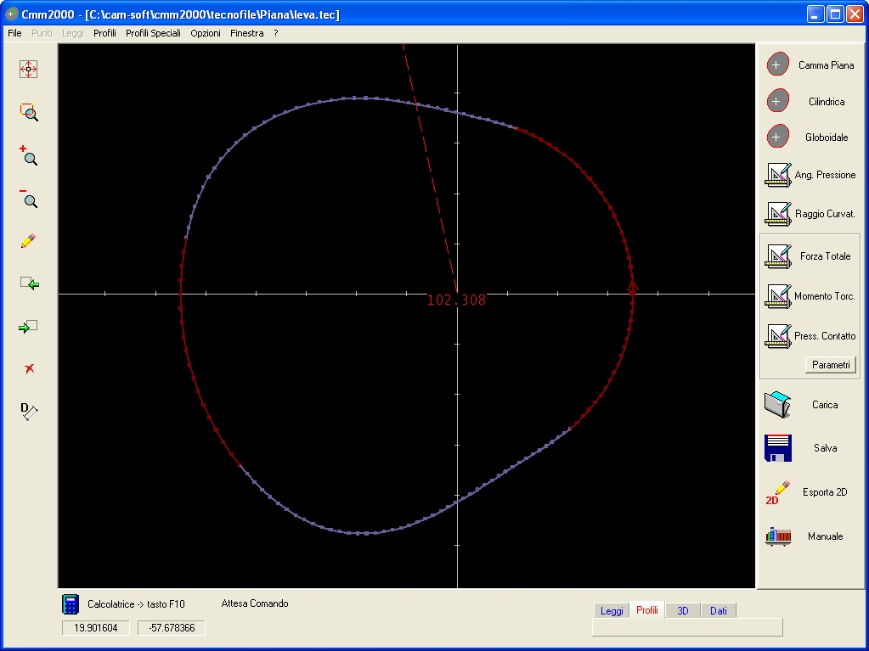Open the File menu
This screenshot has width=869, height=651.
click(15, 33)
